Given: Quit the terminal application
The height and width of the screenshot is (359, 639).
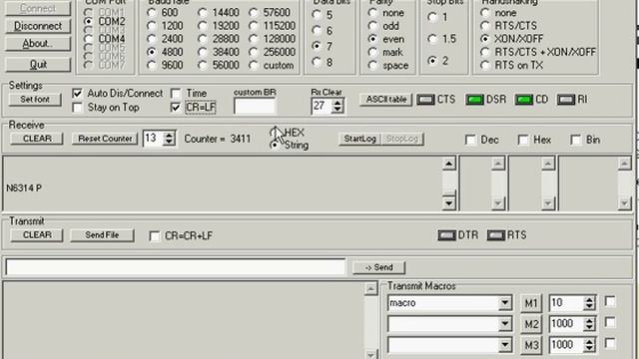Looking at the screenshot, I should coord(38,64).
